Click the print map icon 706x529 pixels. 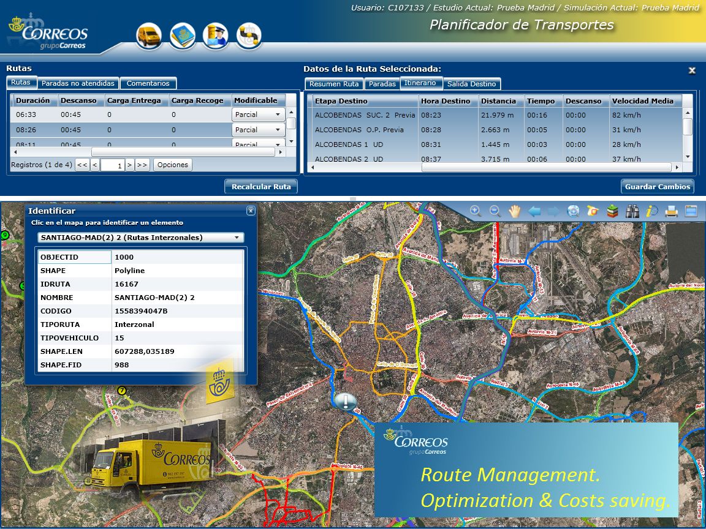[671, 211]
